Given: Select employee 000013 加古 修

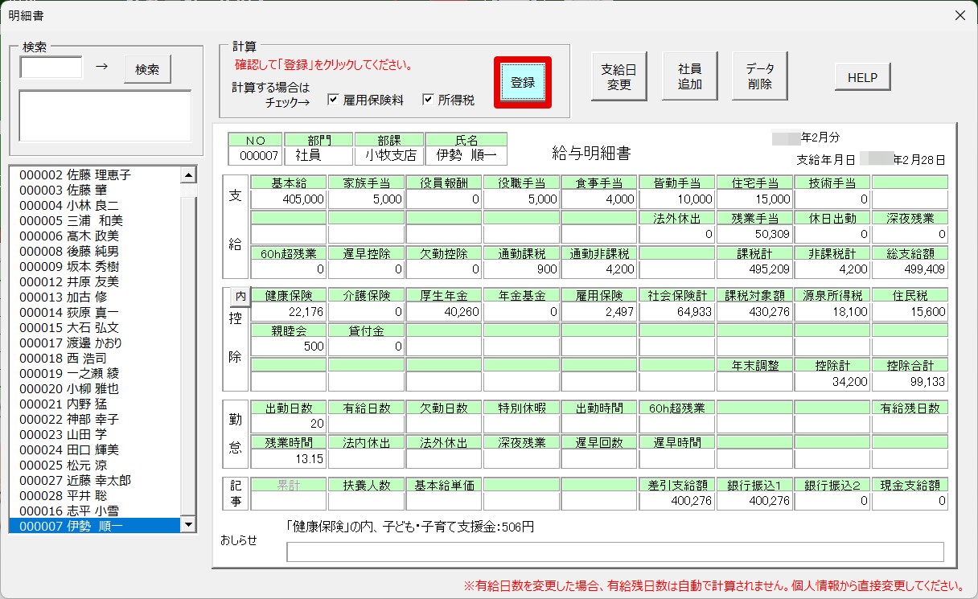Looking at the screenshot, I should click(95, 297).
